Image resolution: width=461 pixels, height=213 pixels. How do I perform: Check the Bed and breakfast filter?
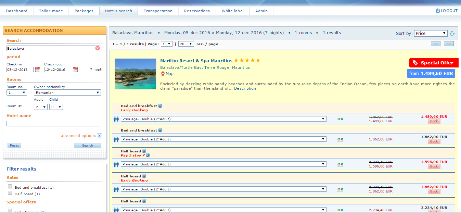[10, 187]
